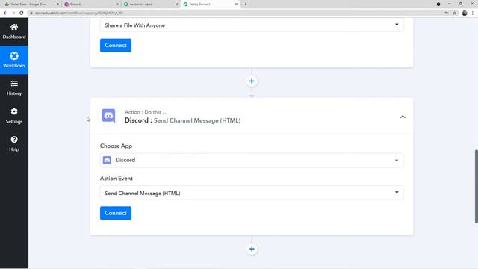
Task: Add a step with the plus above the Discord action
Action: pyautogui.click(x=252, y=81)
